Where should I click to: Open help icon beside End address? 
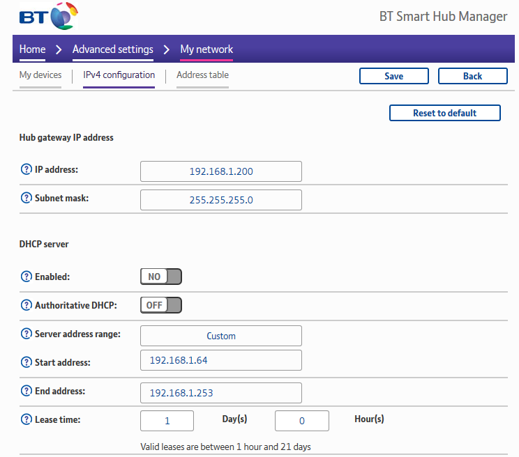click(27, 391)
